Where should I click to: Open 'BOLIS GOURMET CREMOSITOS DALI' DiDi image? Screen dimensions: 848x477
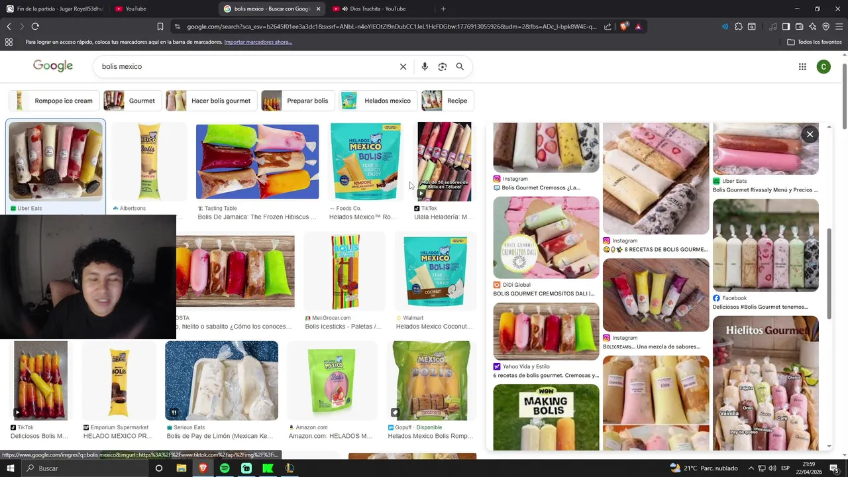pos(546,237)
